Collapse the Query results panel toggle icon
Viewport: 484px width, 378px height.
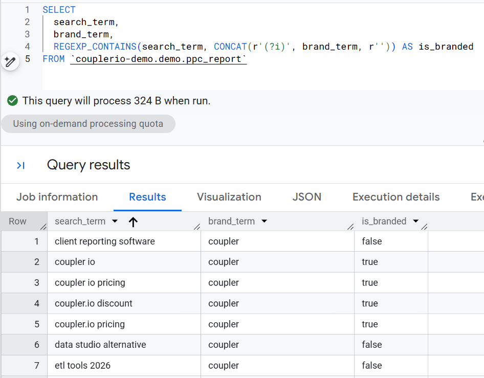coord(20,166)
